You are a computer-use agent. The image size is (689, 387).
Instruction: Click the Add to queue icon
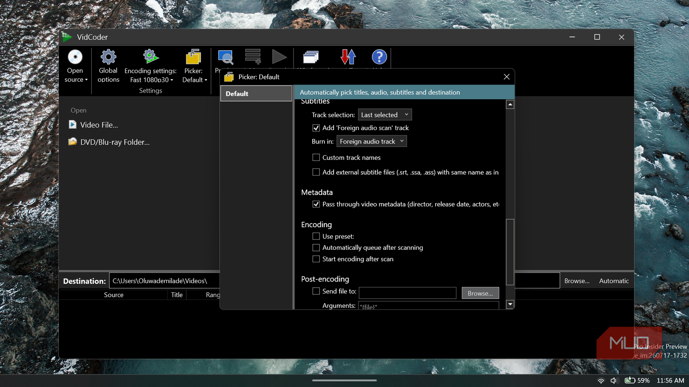tap(253, 57)
